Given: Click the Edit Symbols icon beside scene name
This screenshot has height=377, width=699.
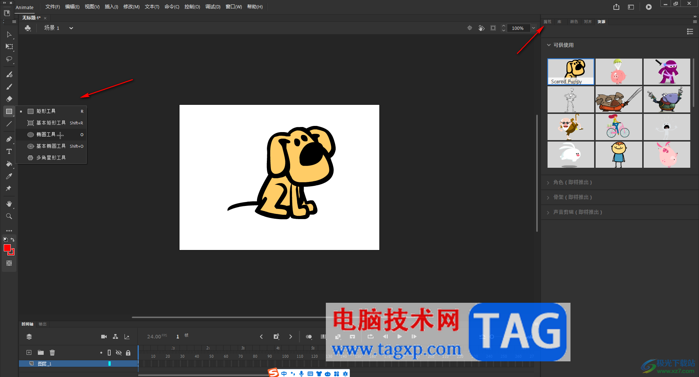Looking at the screenshot, I should pos(28,28).
